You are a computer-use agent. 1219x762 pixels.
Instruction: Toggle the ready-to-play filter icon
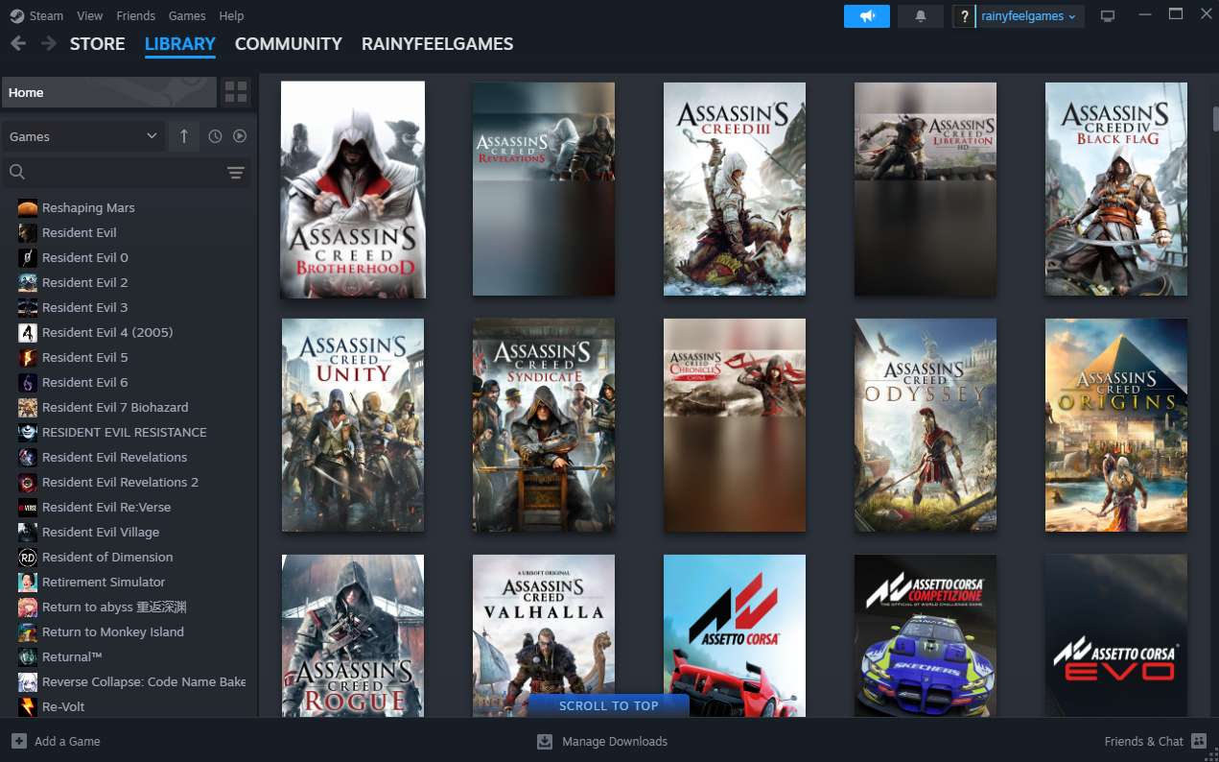pyautogui.click(x=240, y=135)
